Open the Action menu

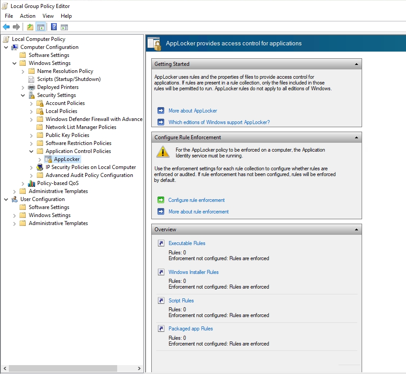[28, 16]
